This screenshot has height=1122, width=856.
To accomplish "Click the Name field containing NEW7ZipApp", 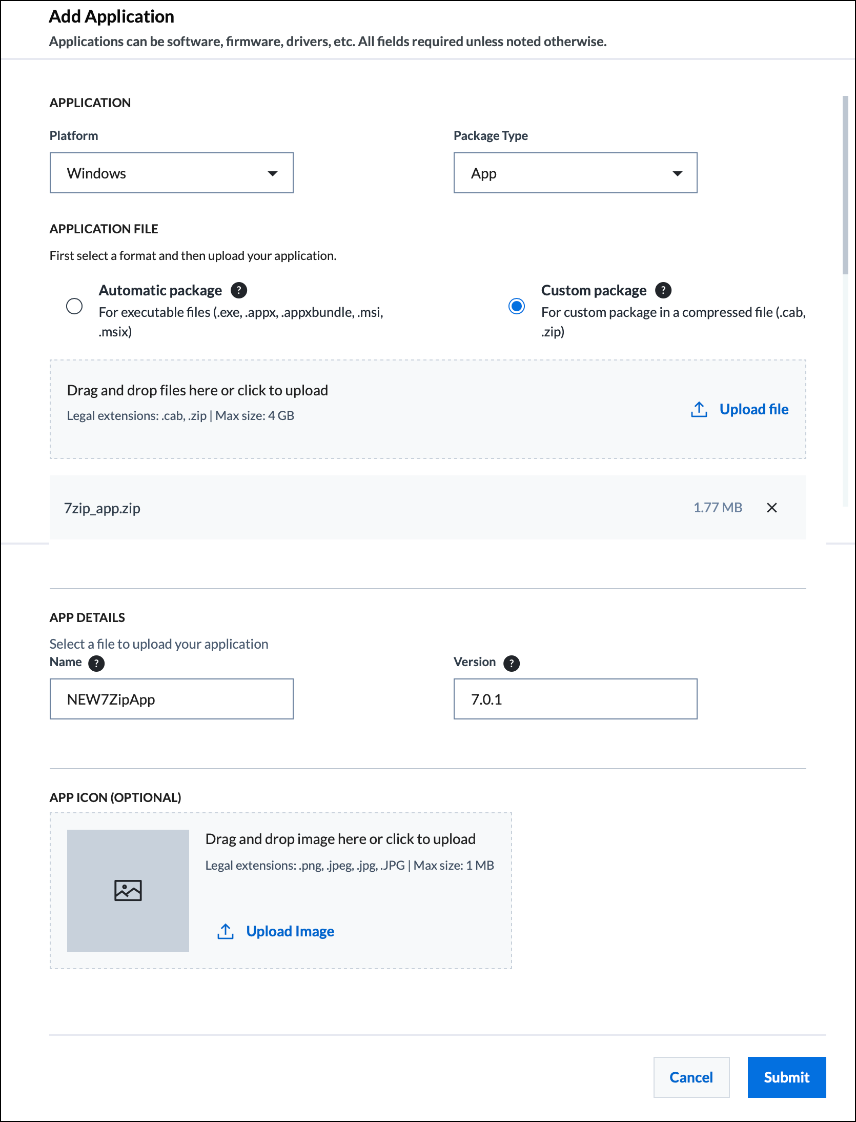I will pos(172,699).
